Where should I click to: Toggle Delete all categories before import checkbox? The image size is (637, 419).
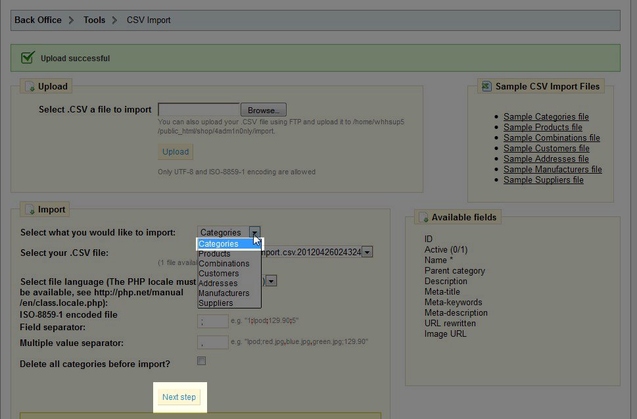[202, 361]
